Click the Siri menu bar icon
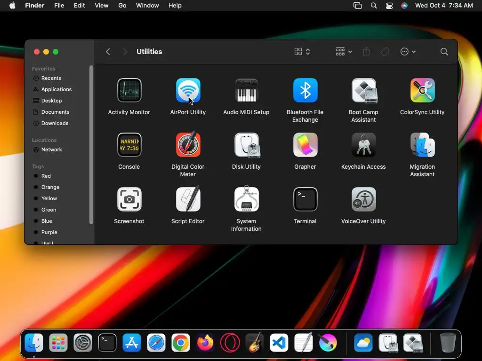Screen dimensions: 482x361 point(404,6)
